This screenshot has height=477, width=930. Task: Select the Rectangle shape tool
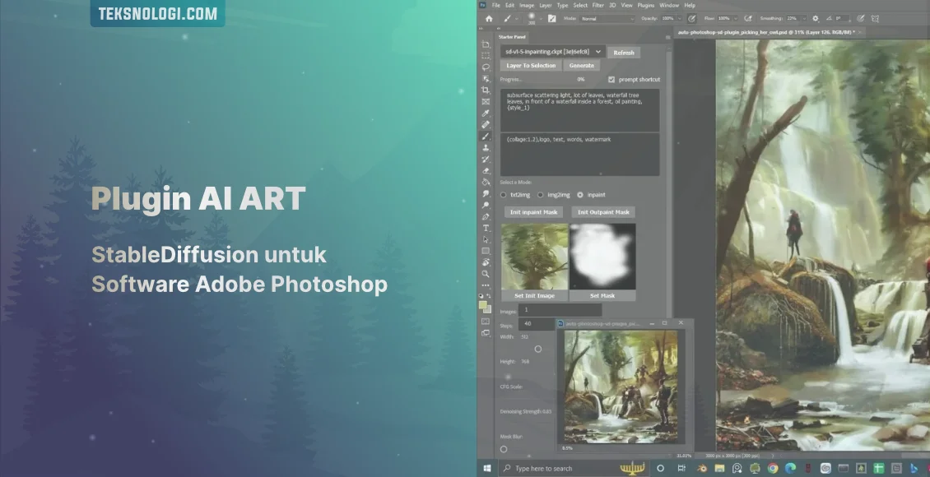pos(486,251)
